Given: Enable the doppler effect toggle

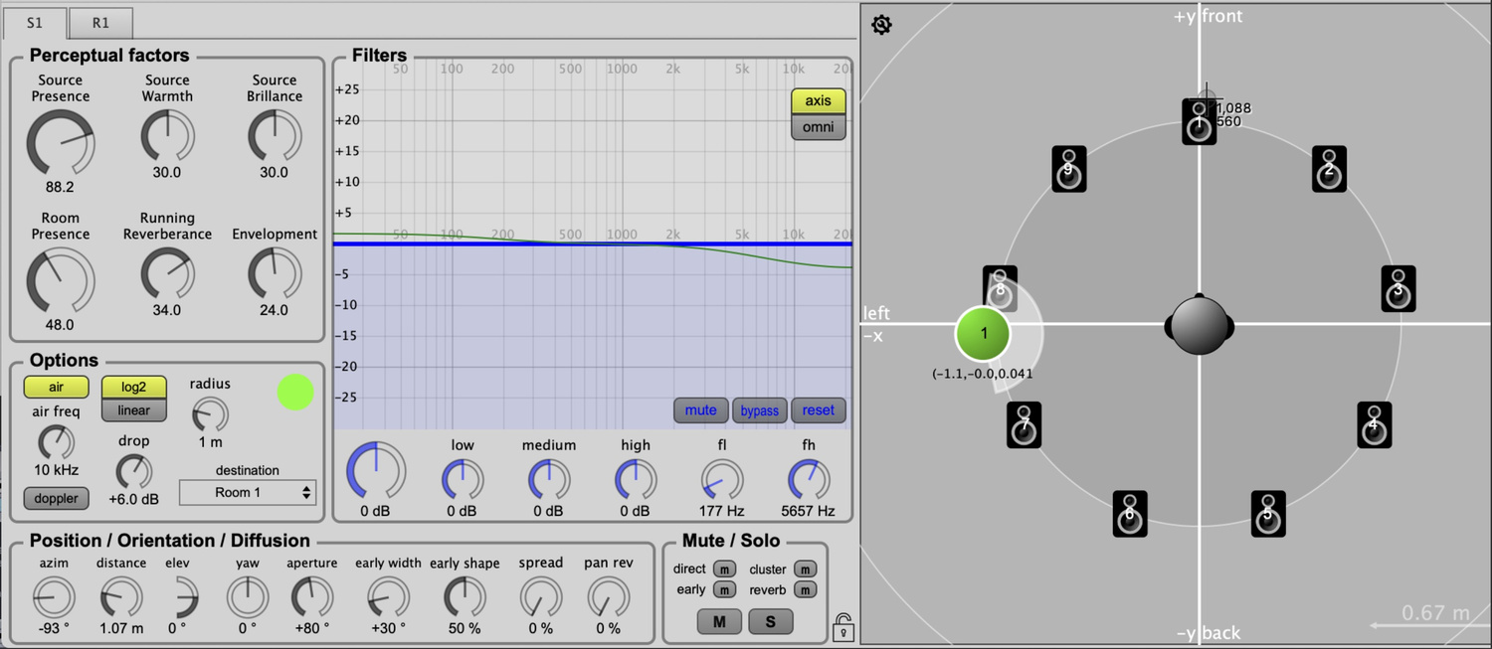Looking at the screenshot, I should [x=56, y=498].
